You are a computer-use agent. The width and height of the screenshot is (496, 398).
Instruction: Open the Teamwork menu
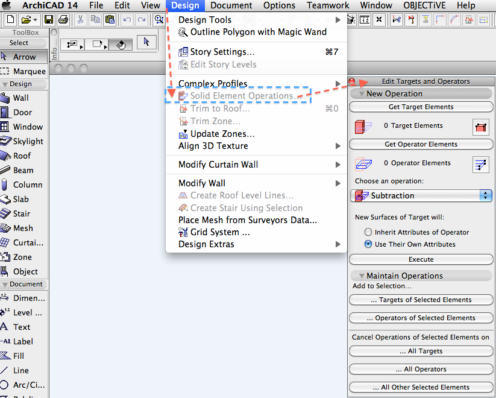click(328, 5)
